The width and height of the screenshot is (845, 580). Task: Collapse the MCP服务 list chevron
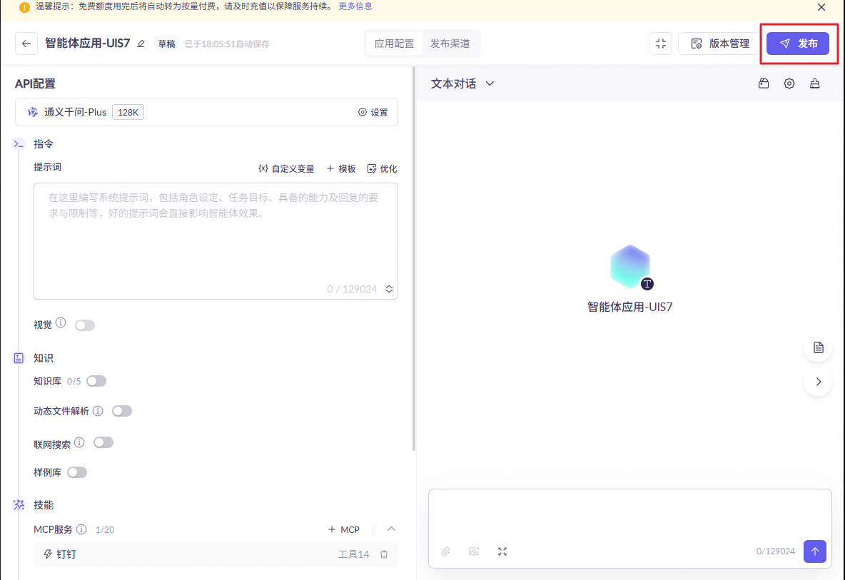coord(391,529)
